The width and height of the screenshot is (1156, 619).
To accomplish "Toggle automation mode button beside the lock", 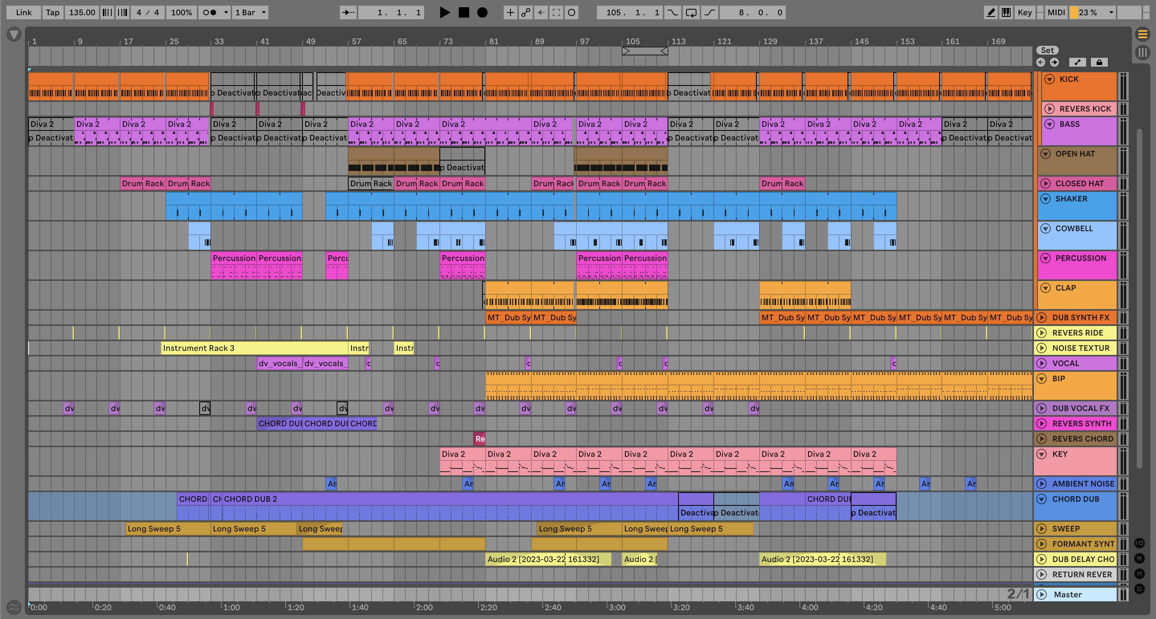I will 1077,62.
